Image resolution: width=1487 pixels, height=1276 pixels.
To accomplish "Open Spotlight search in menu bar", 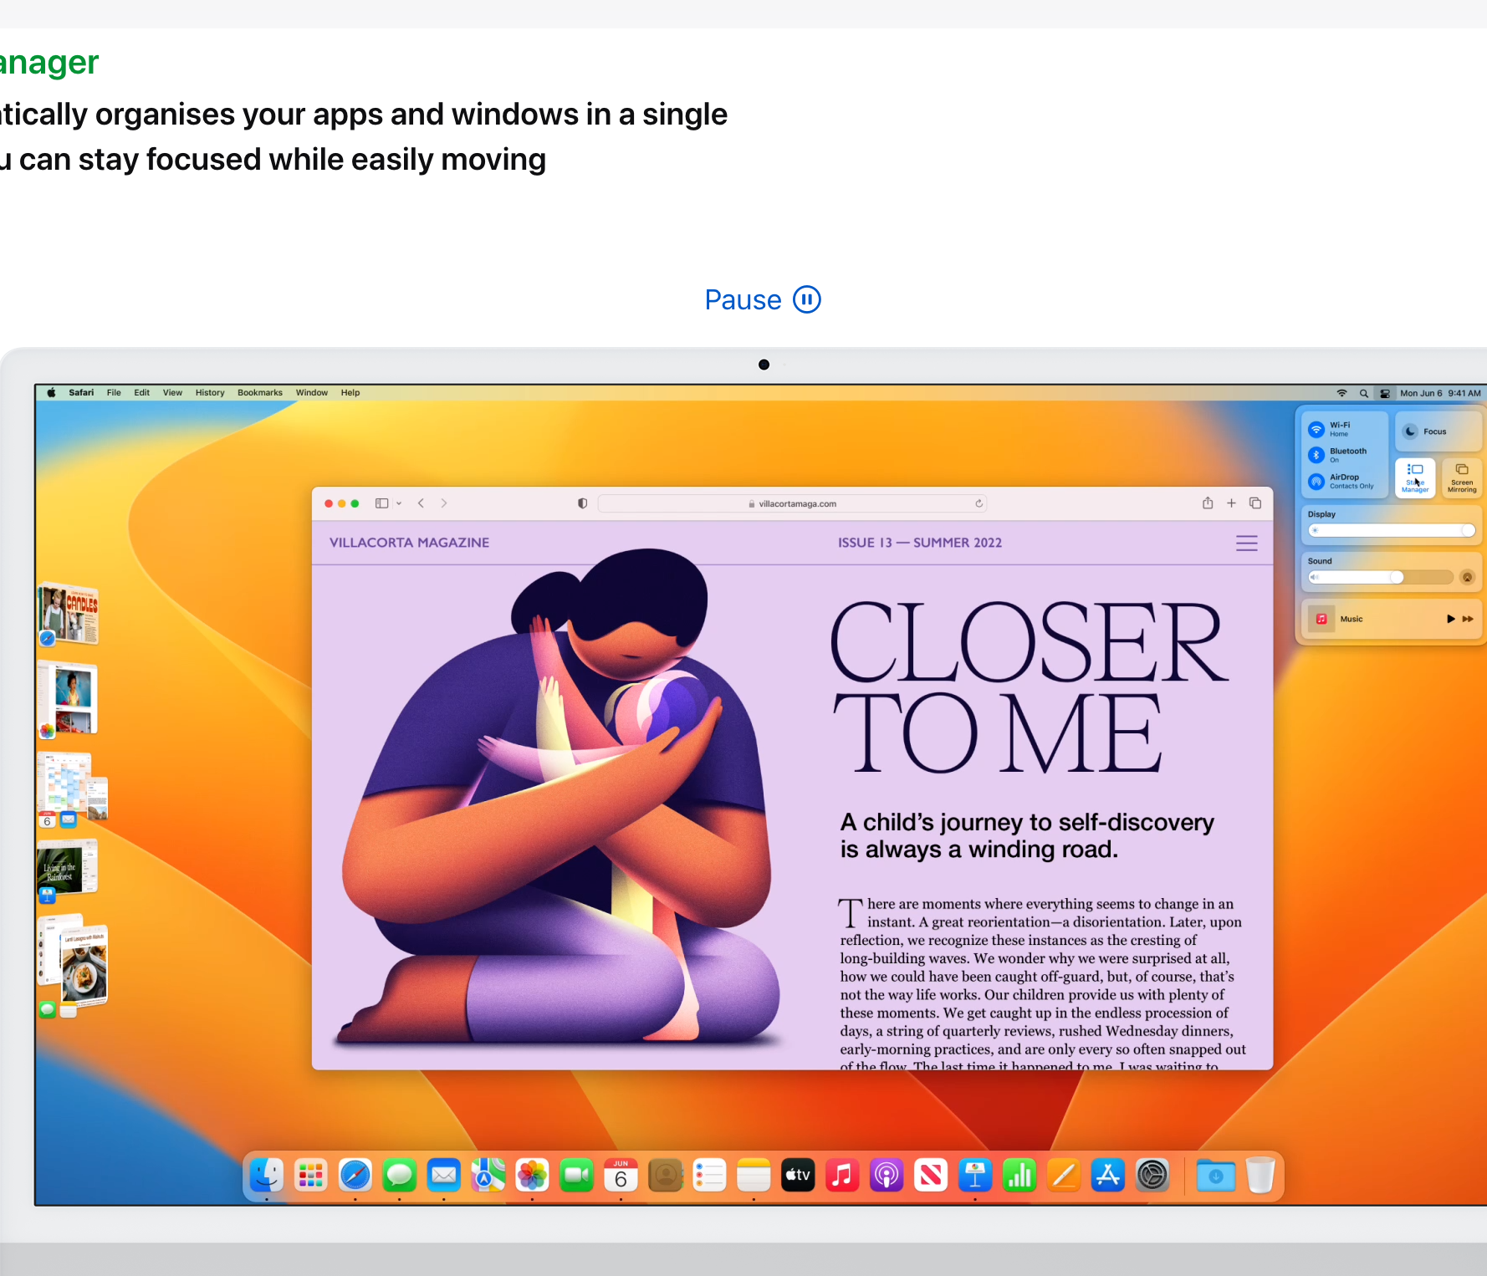I will pyautogui.click(x=1364, y=393).
